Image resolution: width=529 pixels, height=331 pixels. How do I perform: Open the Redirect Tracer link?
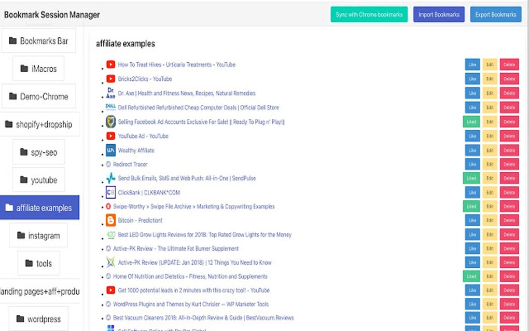[x=130, y=164]
